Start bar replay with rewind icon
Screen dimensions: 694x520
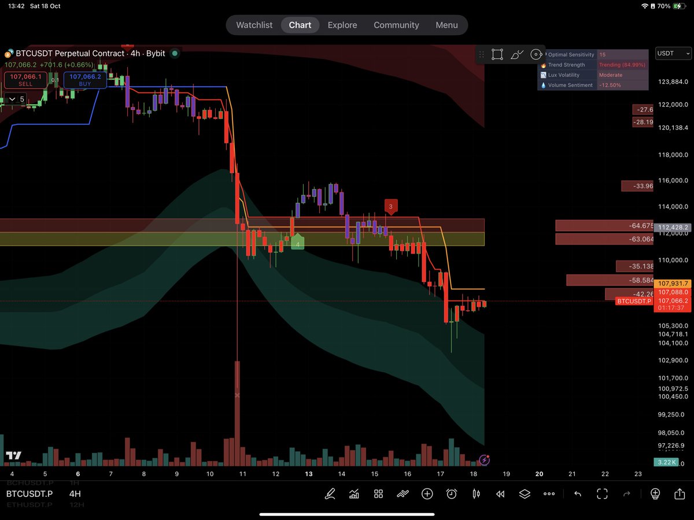(500, 494)
